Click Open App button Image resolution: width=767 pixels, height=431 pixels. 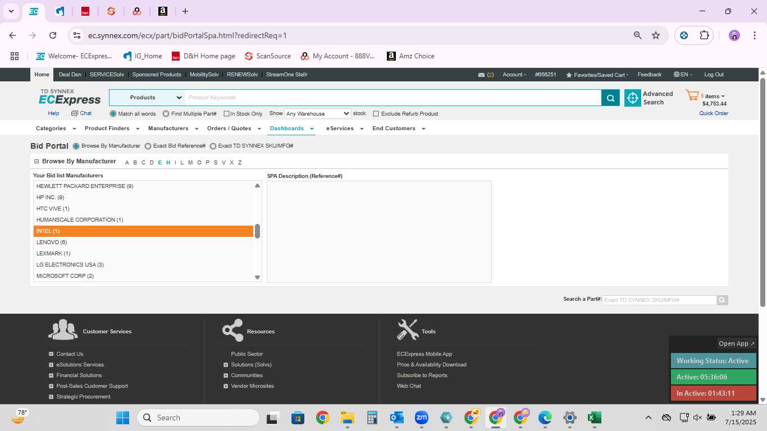pyautogui.click(x=737, y=343)
